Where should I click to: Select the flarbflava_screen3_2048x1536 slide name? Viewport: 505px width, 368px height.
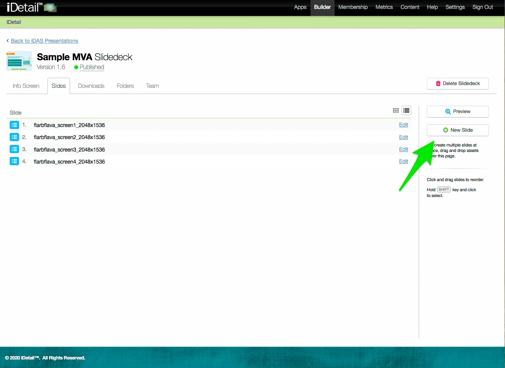pyautogui.click(x=69, y=150)
